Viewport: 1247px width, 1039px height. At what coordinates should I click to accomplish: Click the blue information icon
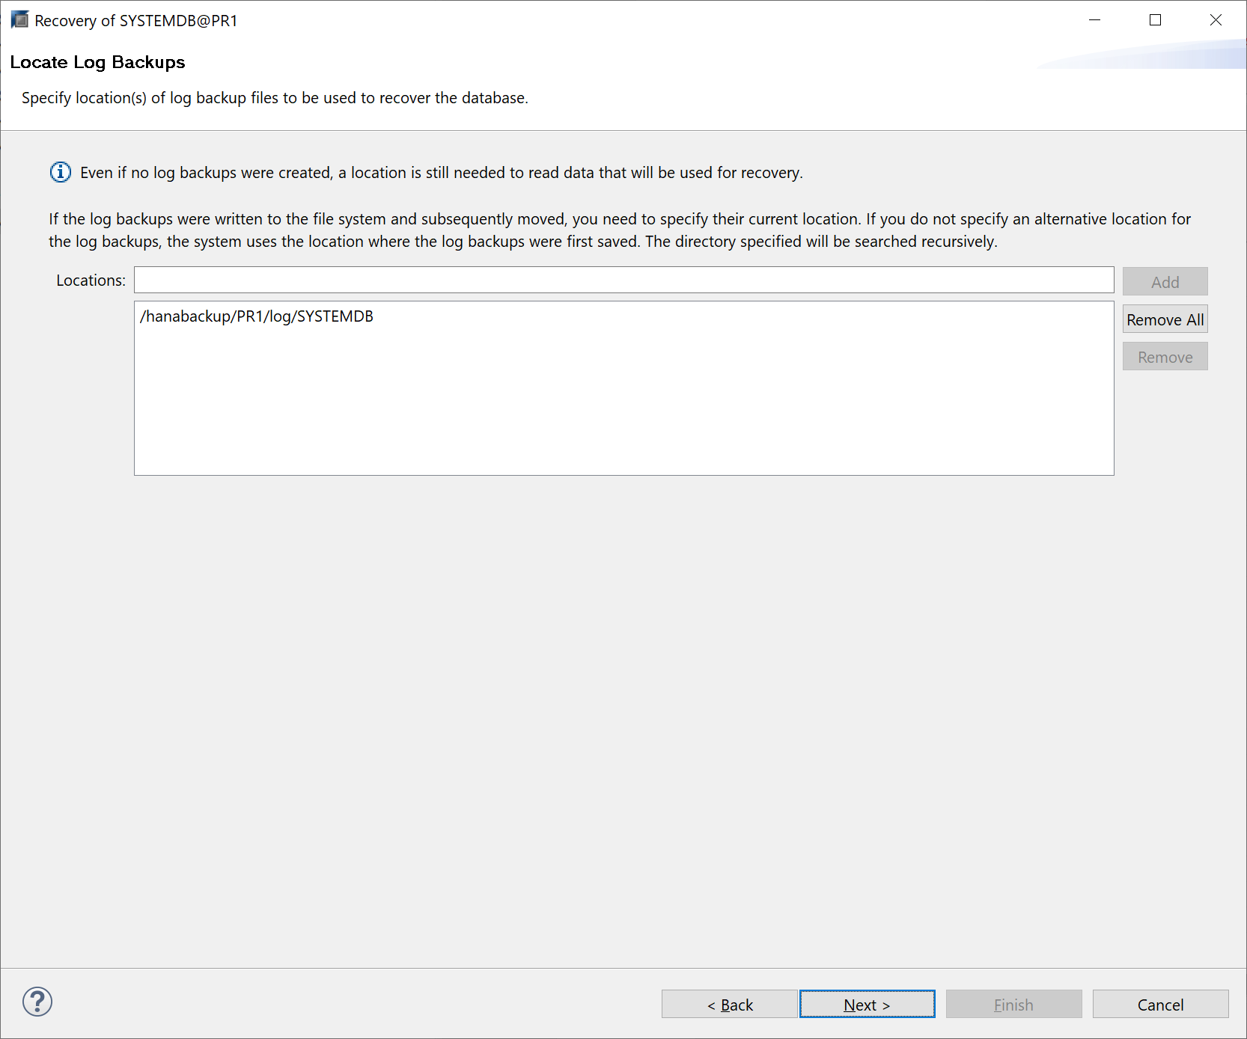[x=60, y=173]
